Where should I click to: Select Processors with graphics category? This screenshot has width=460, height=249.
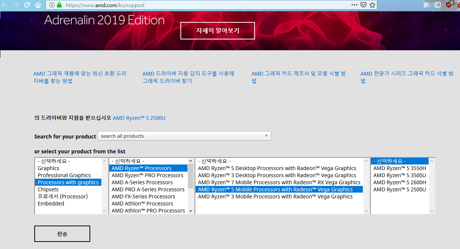point(68,182)
